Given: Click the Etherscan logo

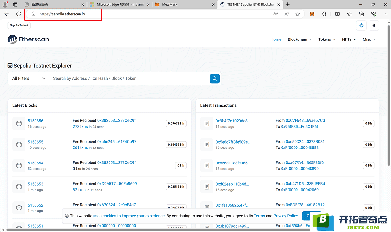Looking at the screenshot, I should coord(28,39).
